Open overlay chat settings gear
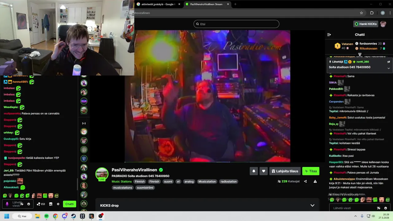Viewport: 393px width, 221px height. tap(58, 204)
